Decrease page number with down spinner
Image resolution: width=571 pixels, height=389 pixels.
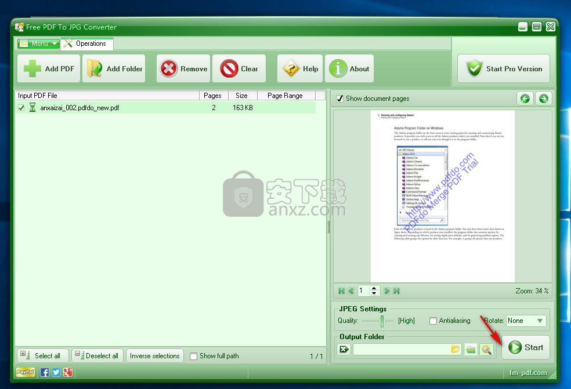click(374, 293)
